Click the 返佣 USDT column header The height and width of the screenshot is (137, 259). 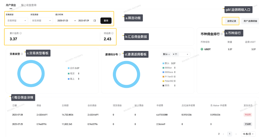pyautogui.click(x=250, y=42)
